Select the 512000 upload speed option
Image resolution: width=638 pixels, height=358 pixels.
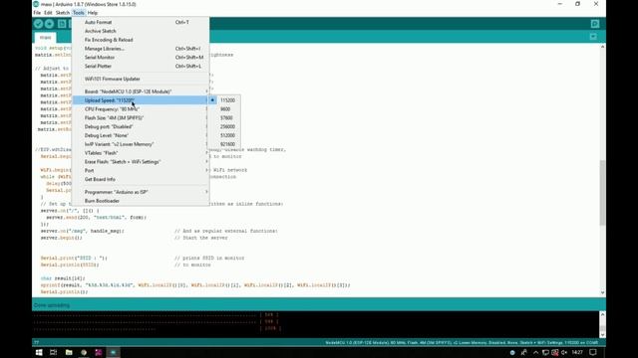[x=224, y=135]
